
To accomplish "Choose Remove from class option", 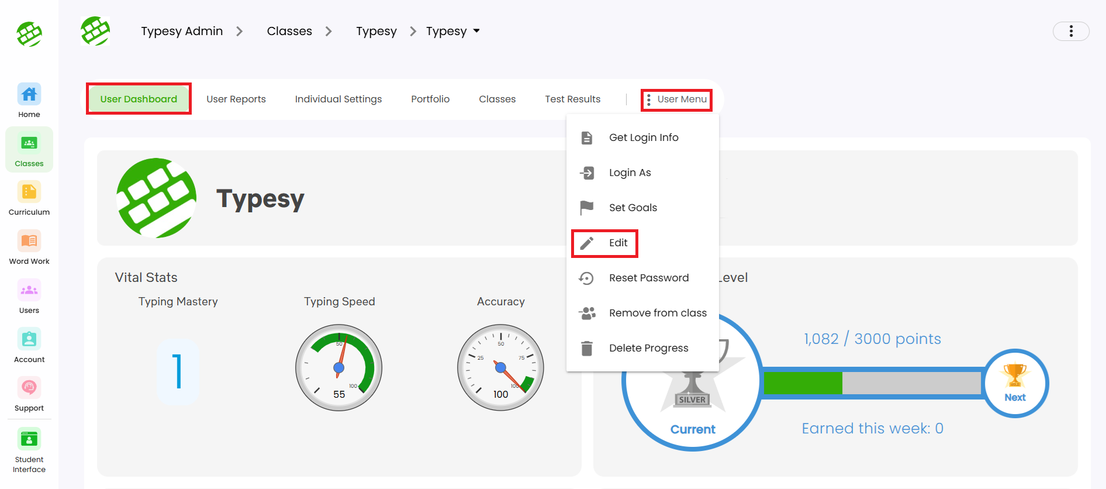I will click(642, 313).
